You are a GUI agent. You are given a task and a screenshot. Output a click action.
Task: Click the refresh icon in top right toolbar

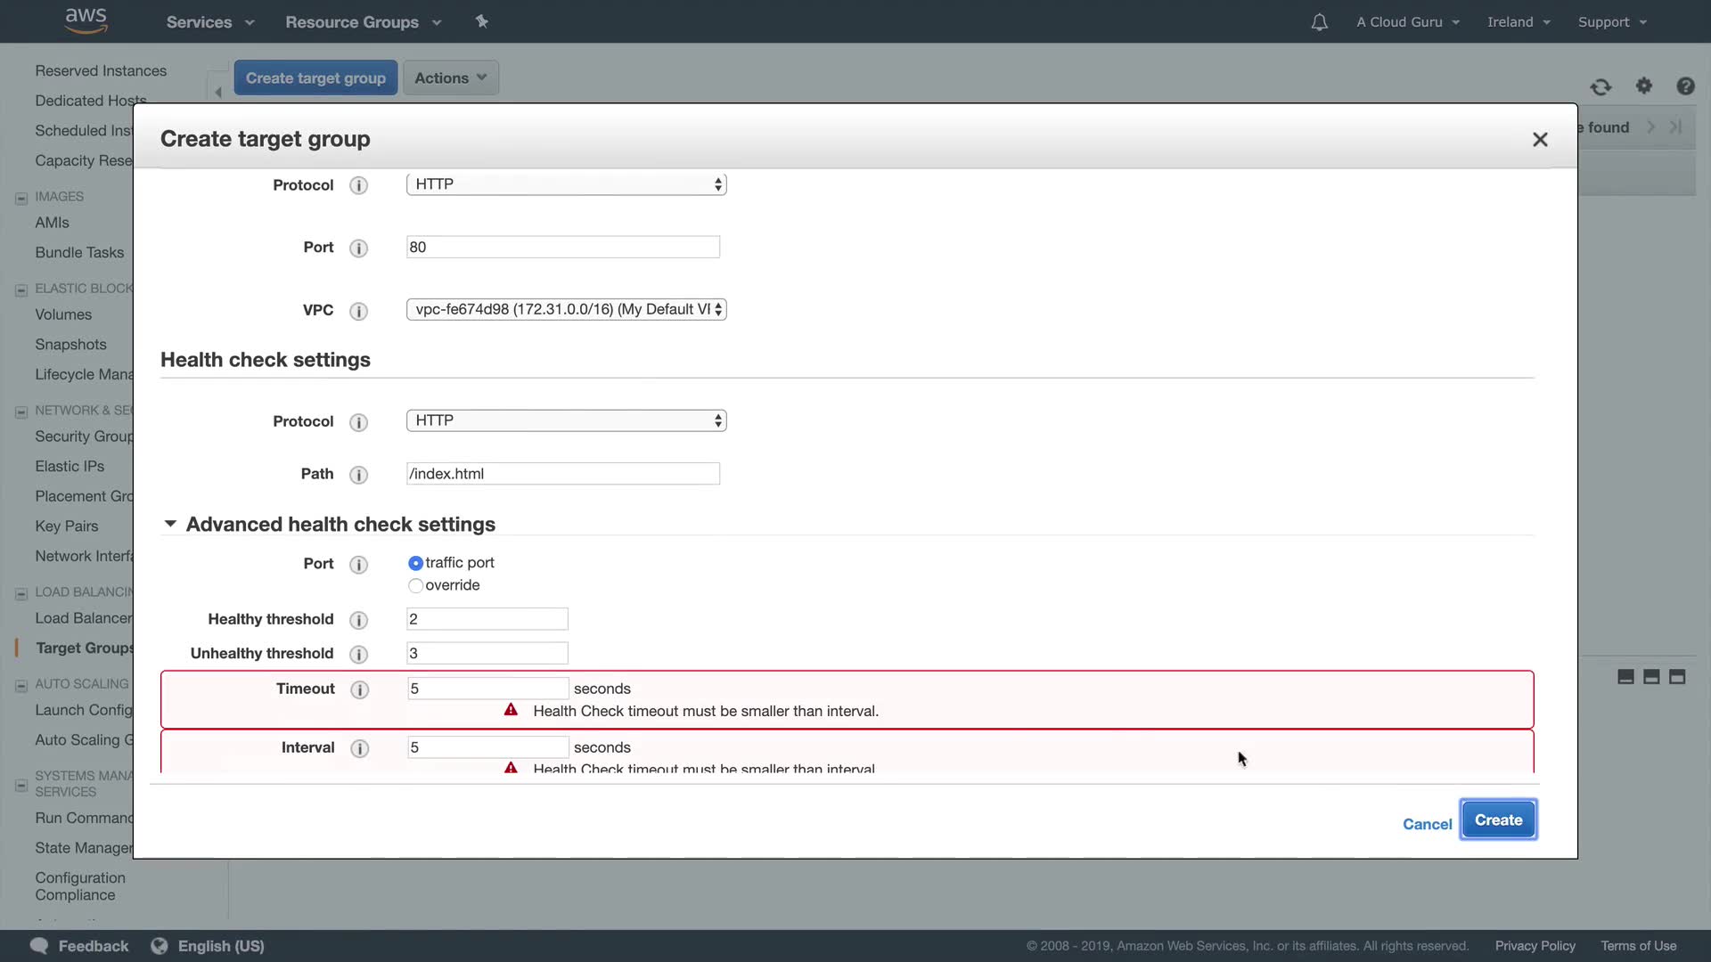tap(1600, 86)
